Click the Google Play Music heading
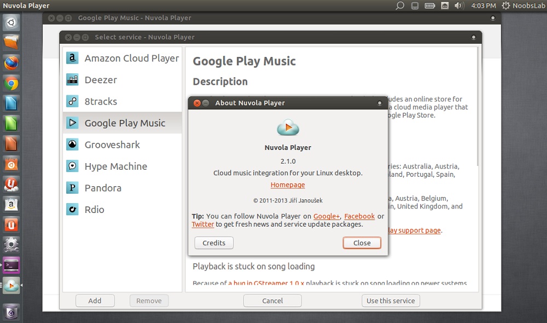The width and height of the screenshot is (547, 323). point(244,61)
